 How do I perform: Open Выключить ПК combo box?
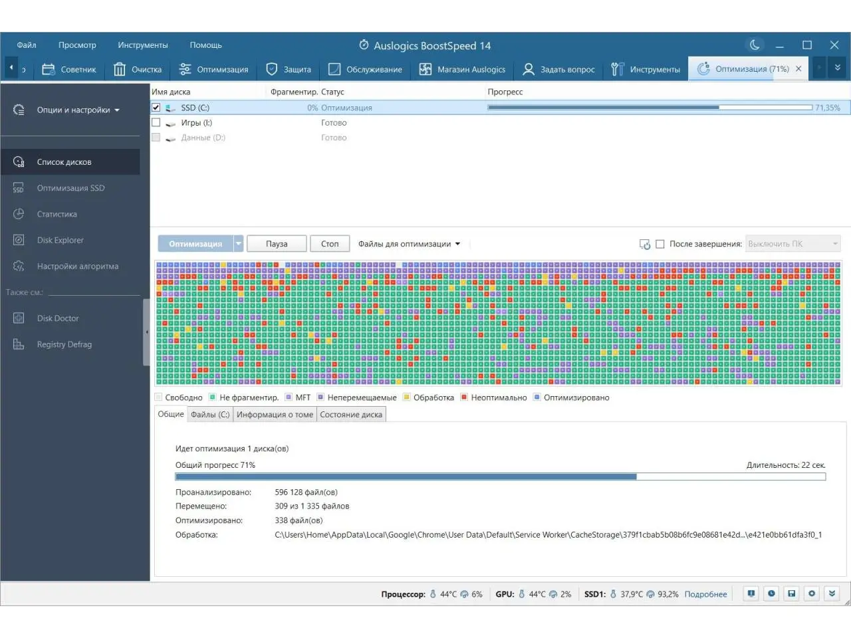point(793,244)
